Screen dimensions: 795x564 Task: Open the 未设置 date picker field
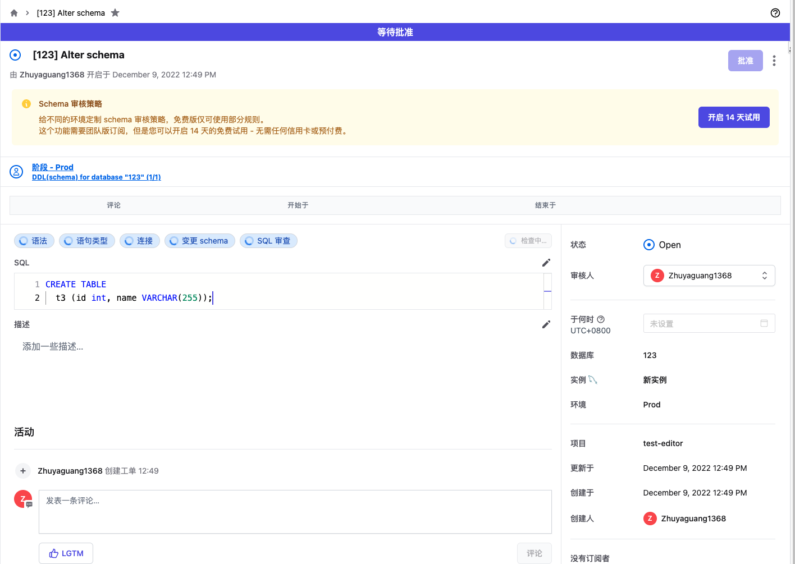point(709,324)
